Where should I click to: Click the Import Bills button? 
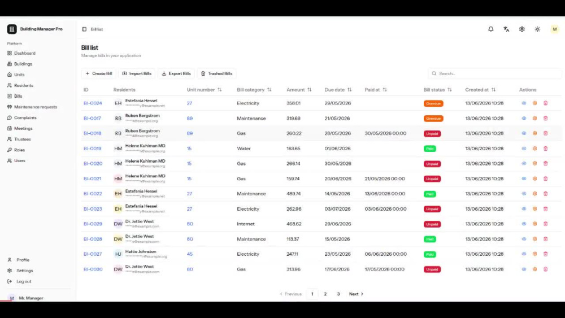[x=137, y=73]
